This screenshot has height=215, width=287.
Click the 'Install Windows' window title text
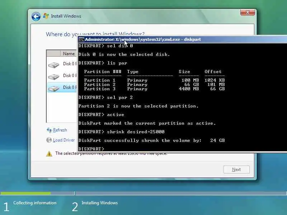point(66,16)
